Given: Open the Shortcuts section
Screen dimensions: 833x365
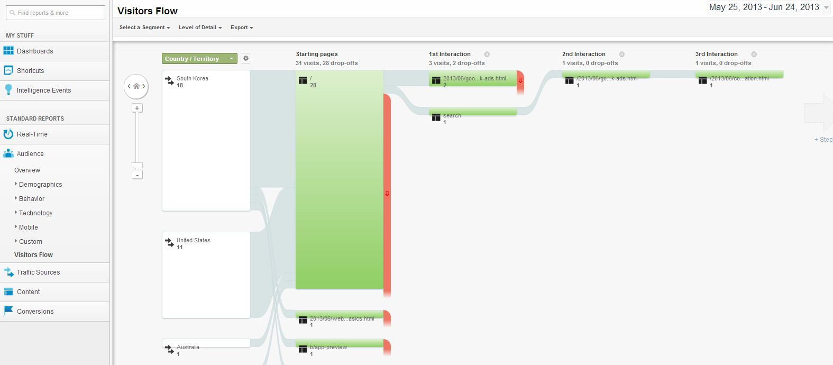Looking at the screenshot, I should (30, 70).
